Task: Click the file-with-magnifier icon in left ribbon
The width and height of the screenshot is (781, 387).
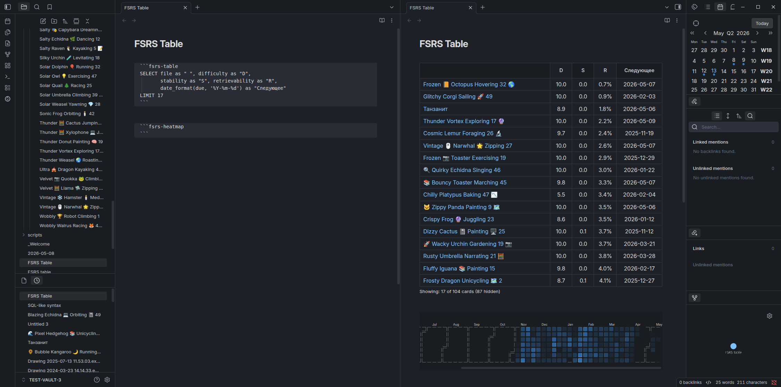Action: pyautogui.click(x=8, y=43)
